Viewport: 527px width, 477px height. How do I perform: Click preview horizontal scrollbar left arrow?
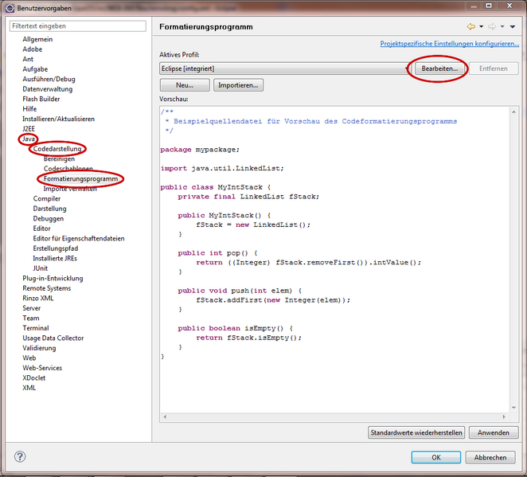click(165, 416)
